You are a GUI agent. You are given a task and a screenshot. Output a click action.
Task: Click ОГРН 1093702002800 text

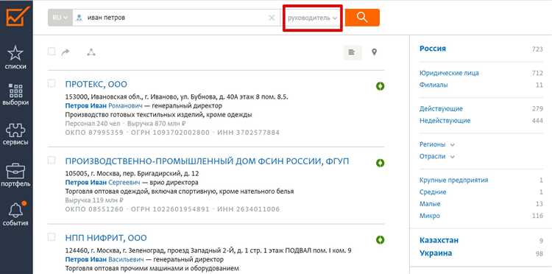click(170, 133)
